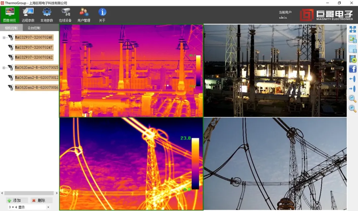Expand the MAG32V07-320070248 tree node

point(4,38)
